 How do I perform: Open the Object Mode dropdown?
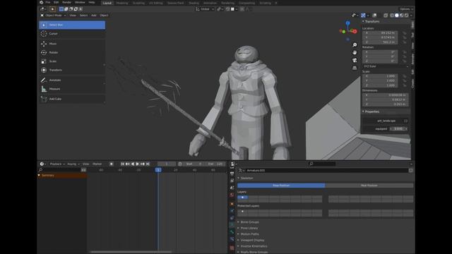(x=54, y=16)
